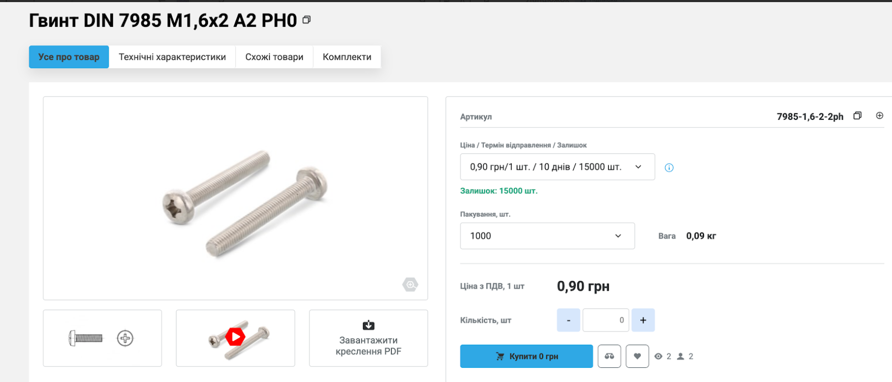Viewport: 892px width, 382px height.
Task: Click the plus circle icon beside article
Action: pos(879,116)
